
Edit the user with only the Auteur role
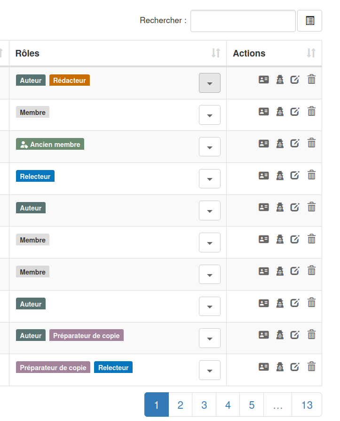click(x=295, y=207)
